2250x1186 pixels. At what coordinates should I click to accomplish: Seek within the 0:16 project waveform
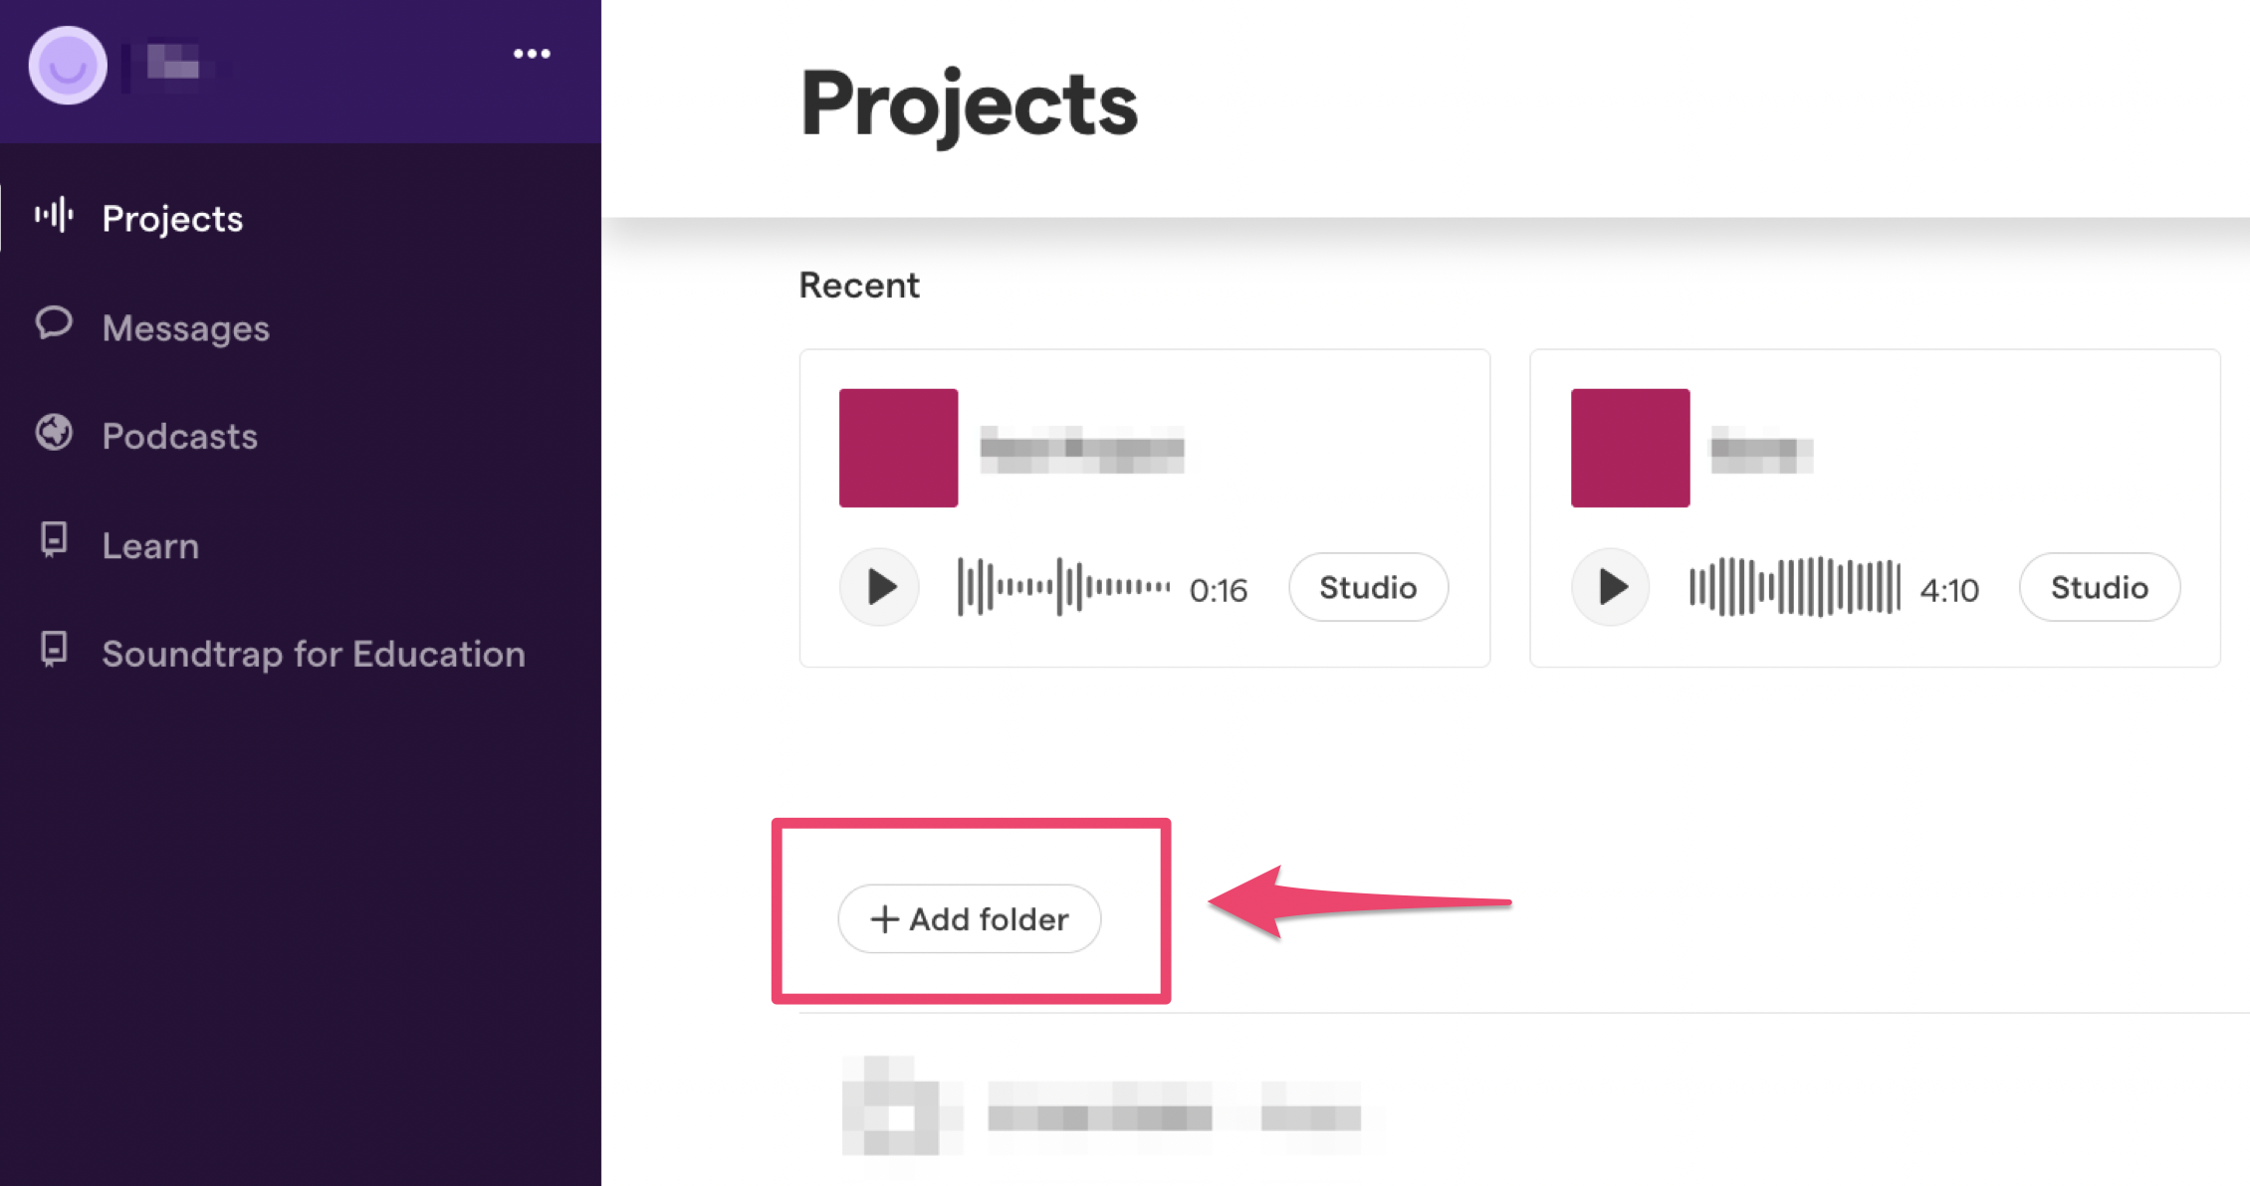click(x=1063, y=587)
